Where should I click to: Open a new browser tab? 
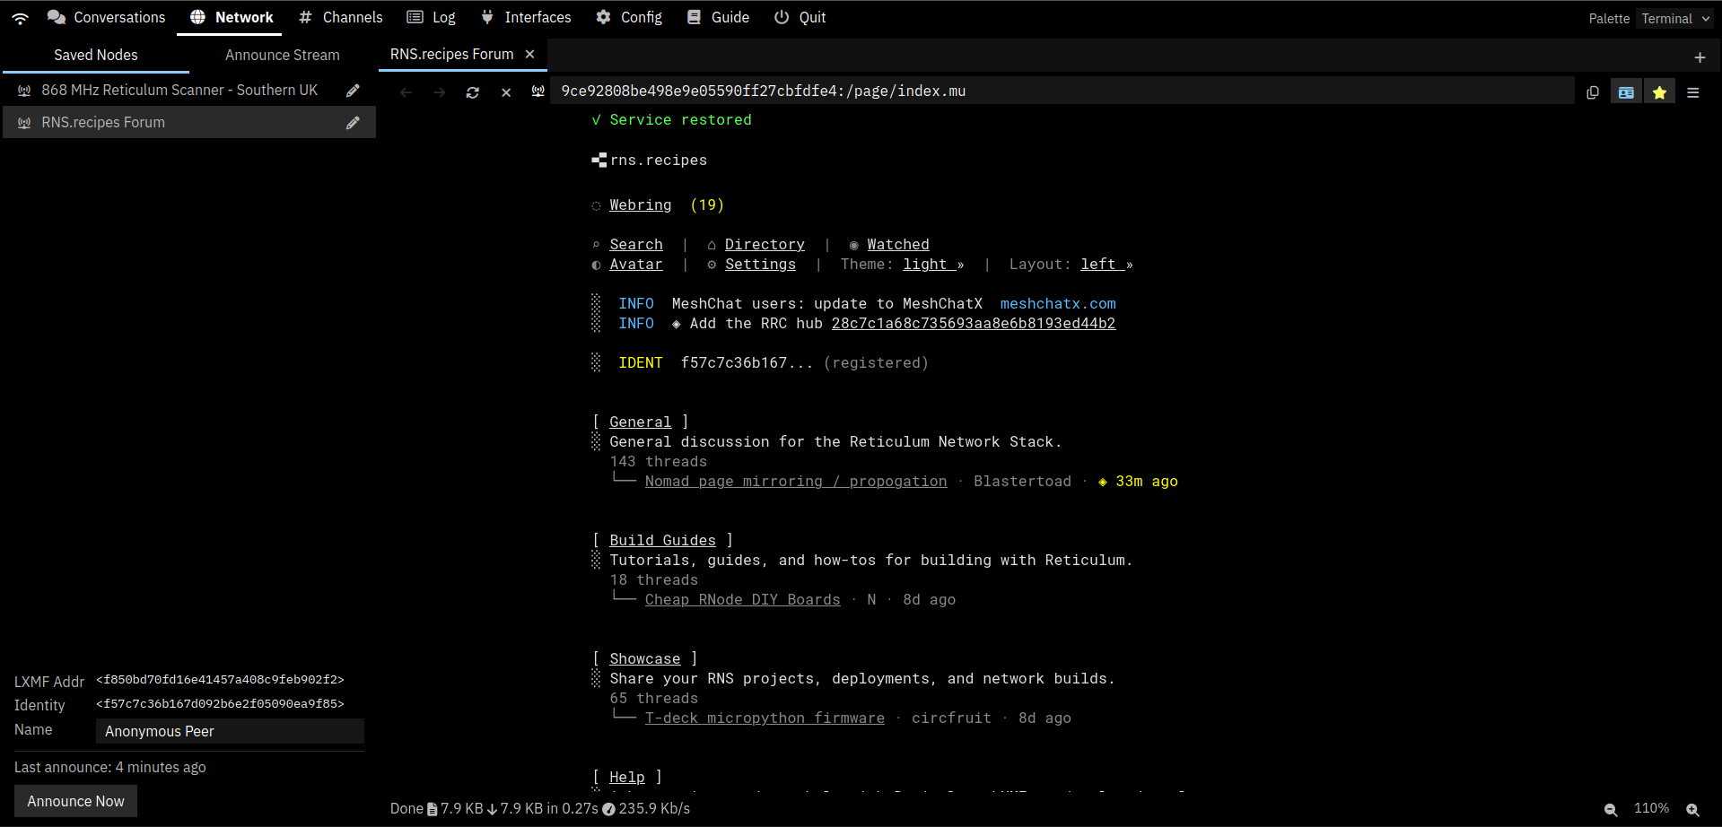pos(1700,57)
